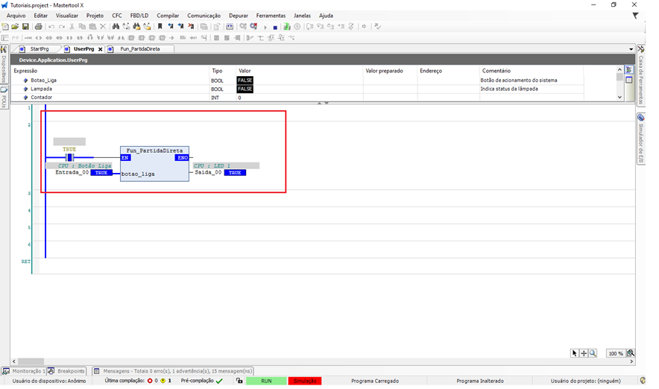Viewport: 659px width, 389px height.
Task: Click the Delete X toolbar icon
Action: pyautogui.click(x=103, y=27)
